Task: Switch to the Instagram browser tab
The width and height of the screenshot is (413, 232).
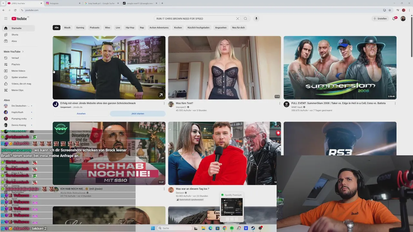Action: pos(63,3)
